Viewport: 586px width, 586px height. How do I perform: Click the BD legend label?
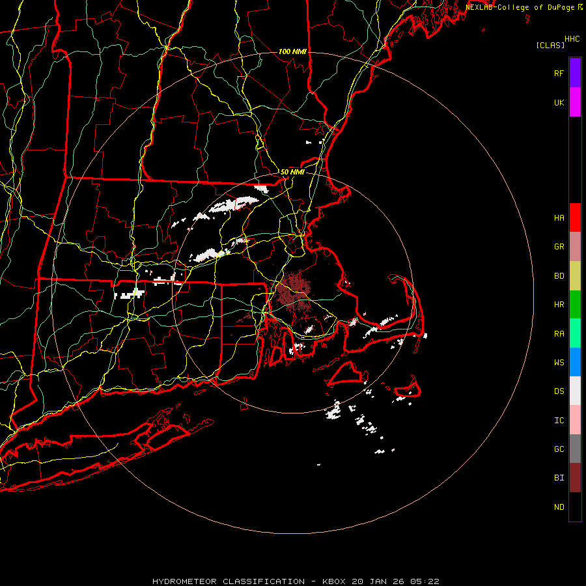[x=559, y=276]
